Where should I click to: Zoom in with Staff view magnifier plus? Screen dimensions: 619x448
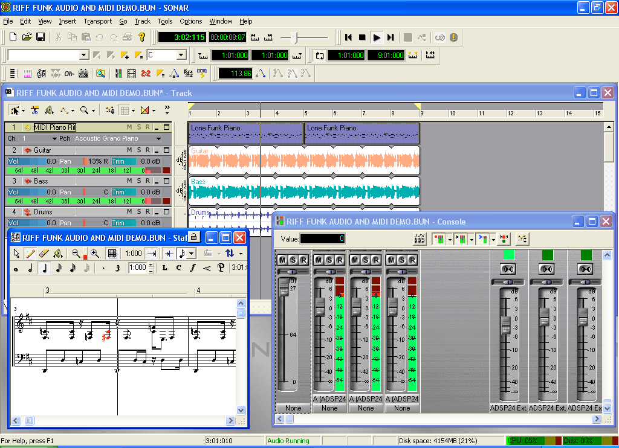[x=94, y=254]
